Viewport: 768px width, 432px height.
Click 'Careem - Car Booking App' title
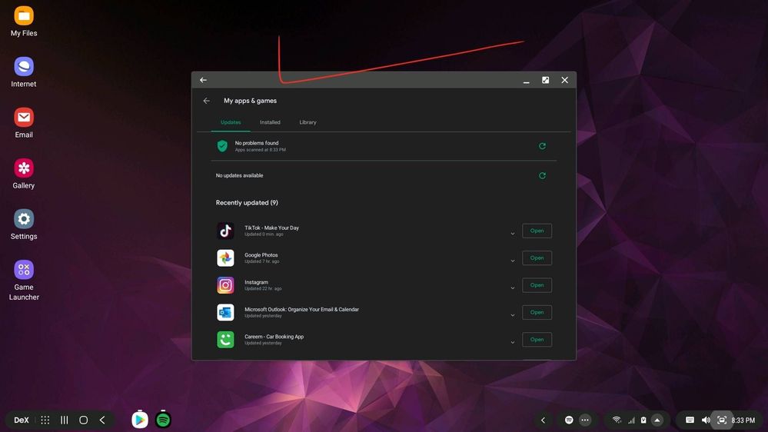274,337
